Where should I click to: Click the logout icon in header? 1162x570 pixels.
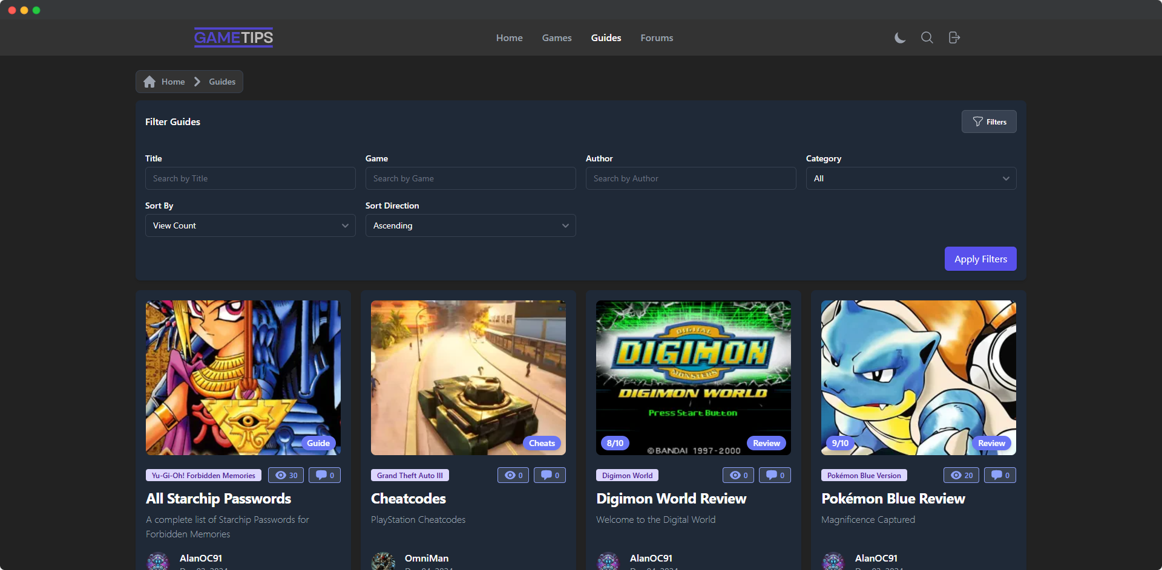[x=954, y=37]
